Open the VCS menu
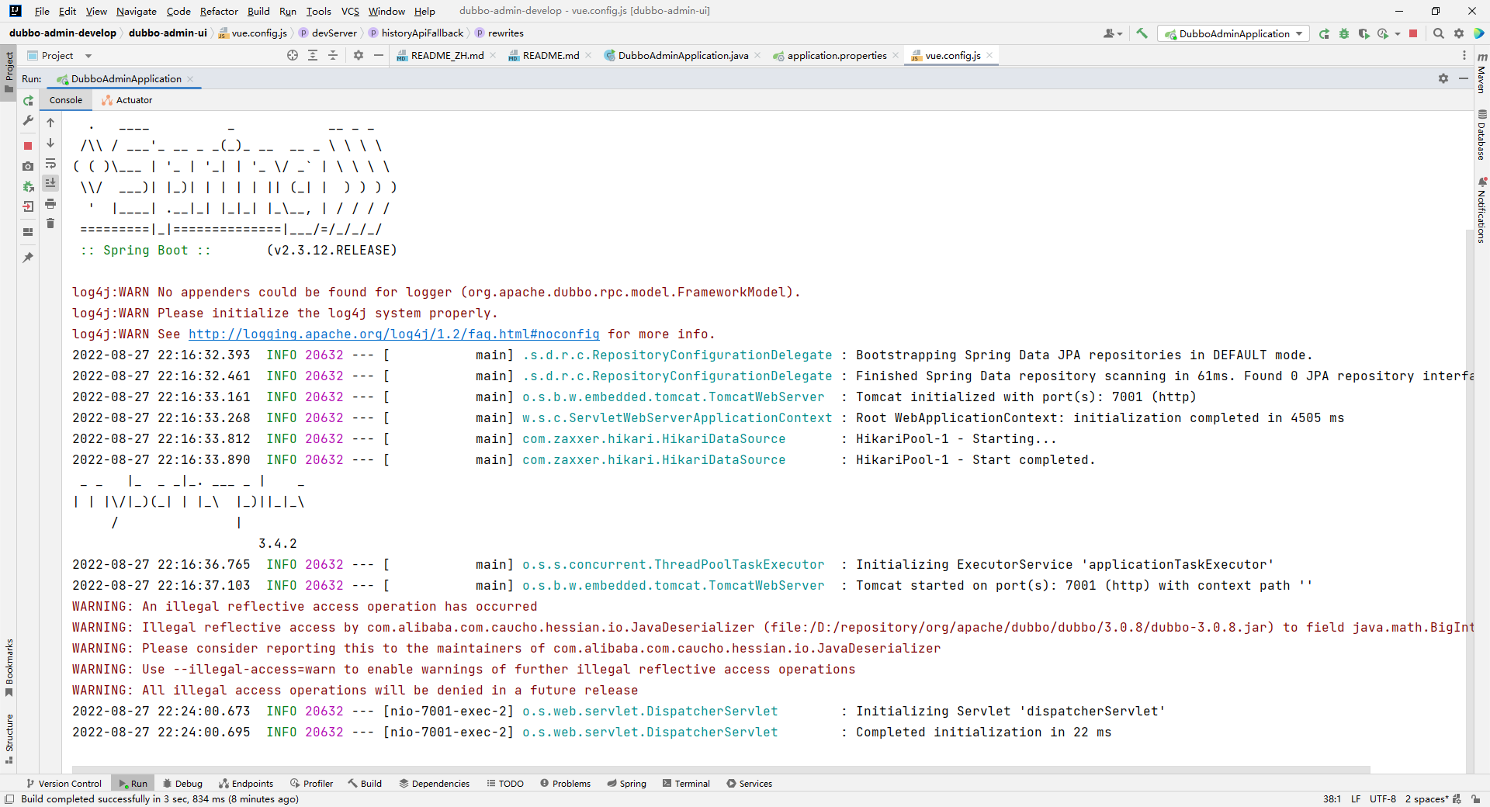1490x807 pixels. (x=350, y=11)
